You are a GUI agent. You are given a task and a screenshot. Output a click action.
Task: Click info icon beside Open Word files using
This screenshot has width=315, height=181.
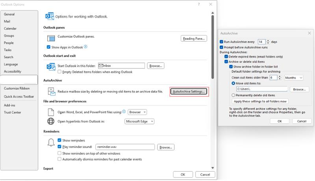(124, 112)
